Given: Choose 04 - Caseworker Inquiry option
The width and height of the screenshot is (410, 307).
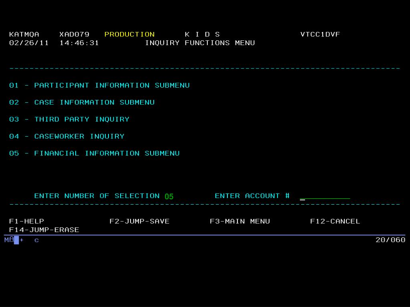Looking at the screenshot, I should click(x=67, y=136).
